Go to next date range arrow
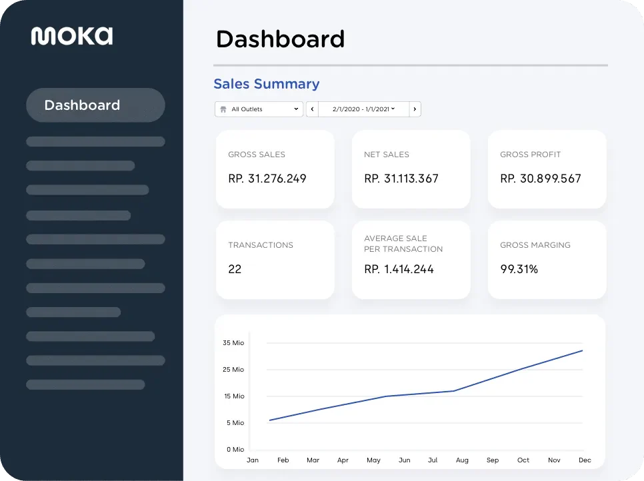Screen dimensions: 644x481 (x=415, y=109)
